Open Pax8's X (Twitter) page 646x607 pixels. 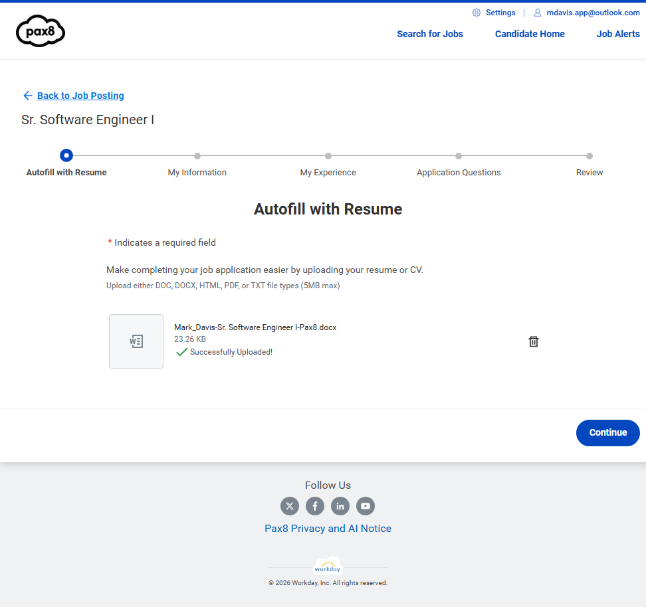[289, 506]
